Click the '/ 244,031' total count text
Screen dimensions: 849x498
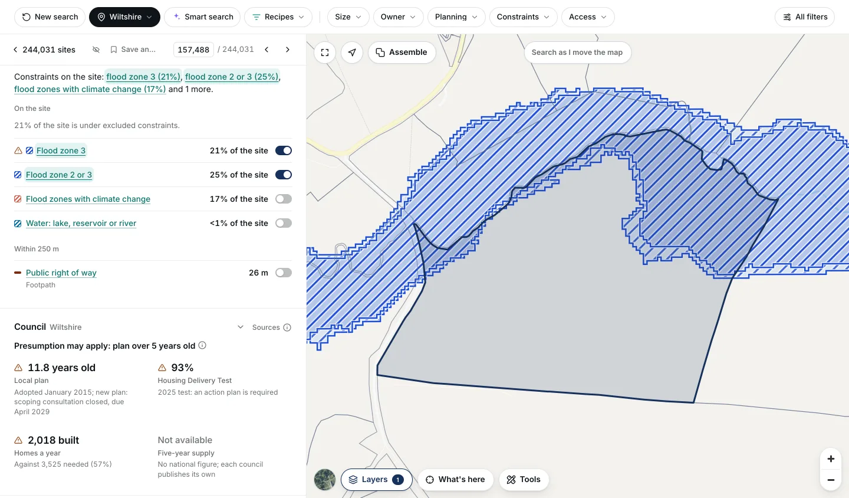click(236, 50)
